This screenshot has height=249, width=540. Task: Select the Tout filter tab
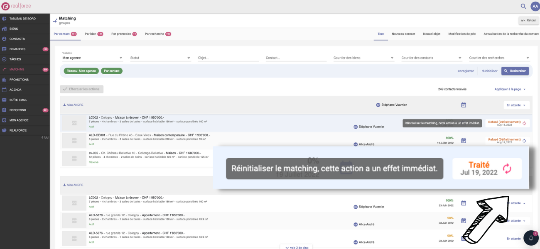380,34
